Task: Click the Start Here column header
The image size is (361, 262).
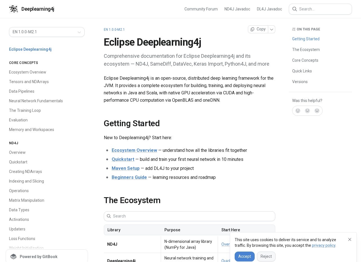Action: [231, 230]
